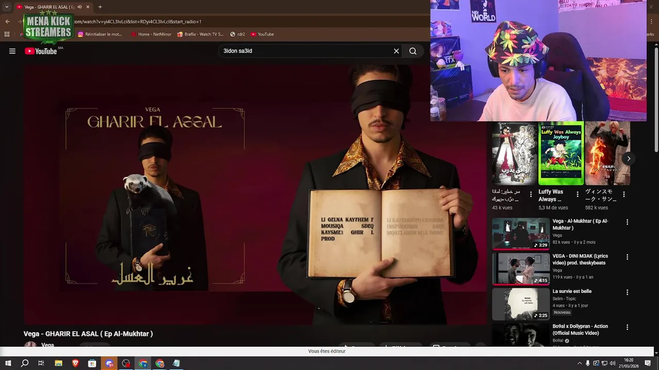Screen dimensions: 659x370
Task: Open the orange-highlighted taskbar app
Action: (109, 363)
